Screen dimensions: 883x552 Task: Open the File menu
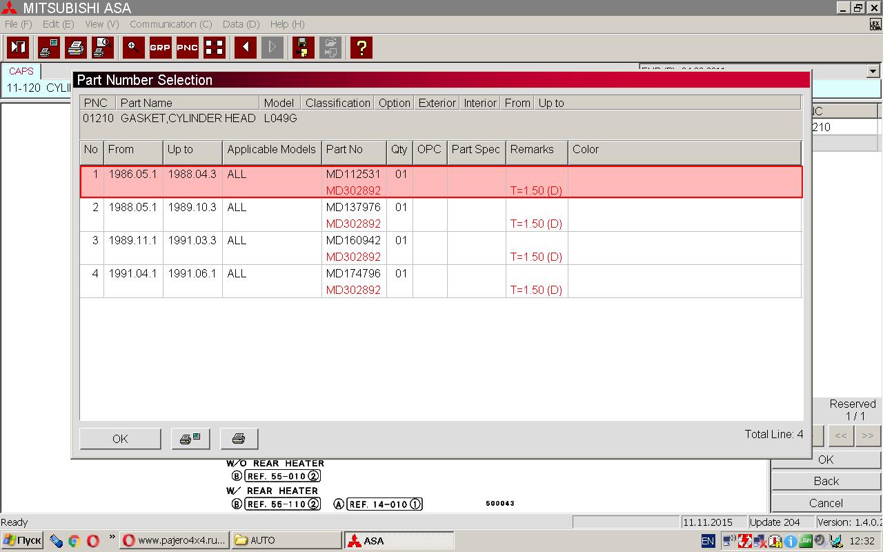pyautogui.click(x=18, y=24)
